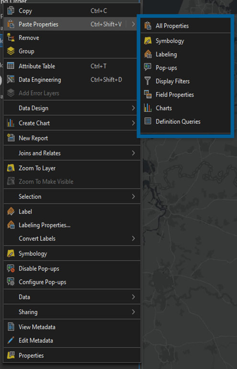Select the Data Engineering menu entry
237x369 pixels.
pyautogui.click(x=72, y=80)
